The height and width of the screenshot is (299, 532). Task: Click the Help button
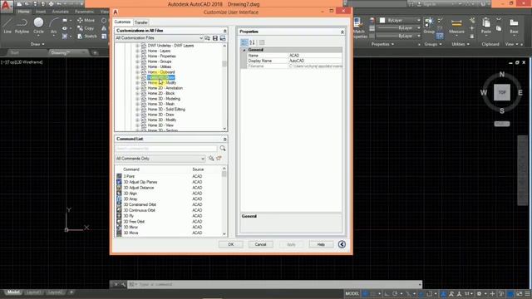tap(321, 244)
